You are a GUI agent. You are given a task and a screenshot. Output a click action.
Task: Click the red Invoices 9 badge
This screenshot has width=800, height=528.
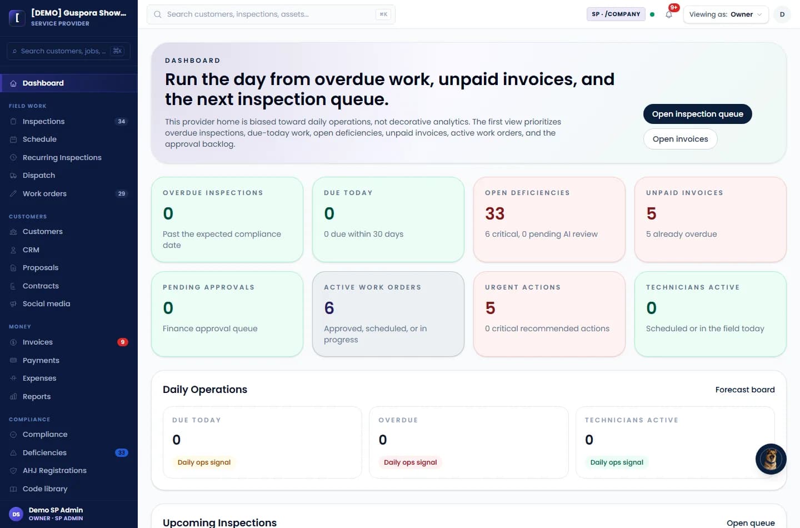[123, 342]
